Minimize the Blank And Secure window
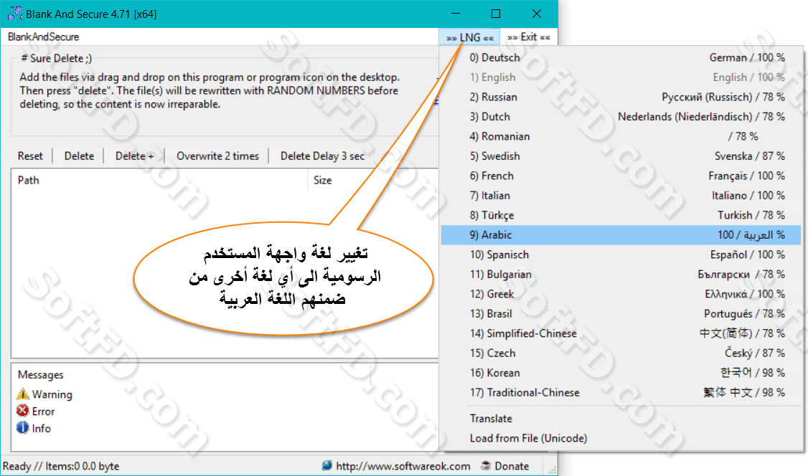This screenshot has height=476, width=808. [x=456, y=14]
